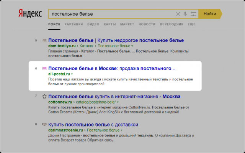Click the all-postel.ru pink favicon

pos(44,68)
